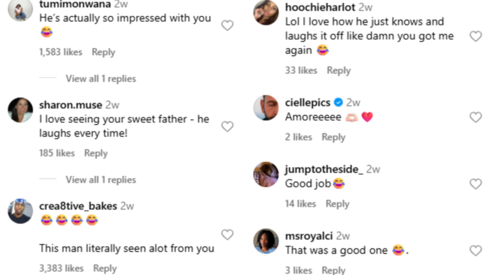Like hoochieharlot's comment heart icon
The image size is (489, 275).
coord(476,36)
